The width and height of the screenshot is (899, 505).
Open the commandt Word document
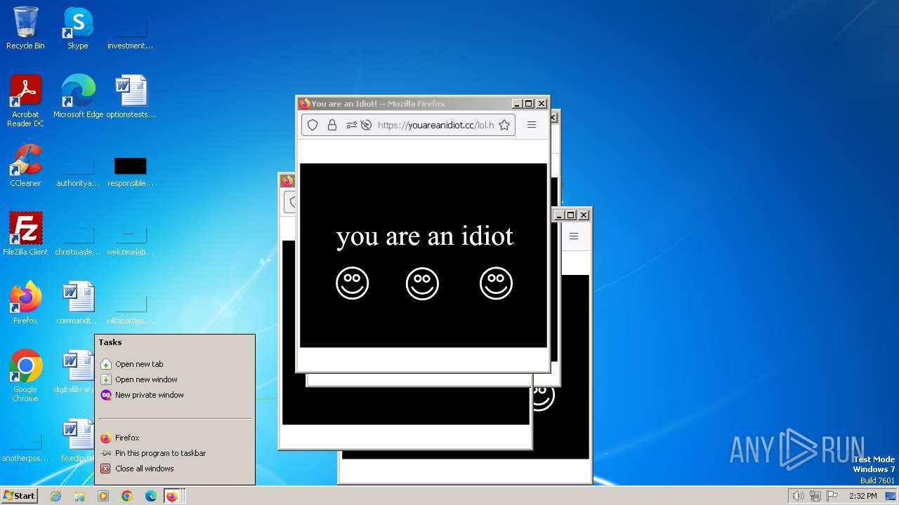pos(78,303)
